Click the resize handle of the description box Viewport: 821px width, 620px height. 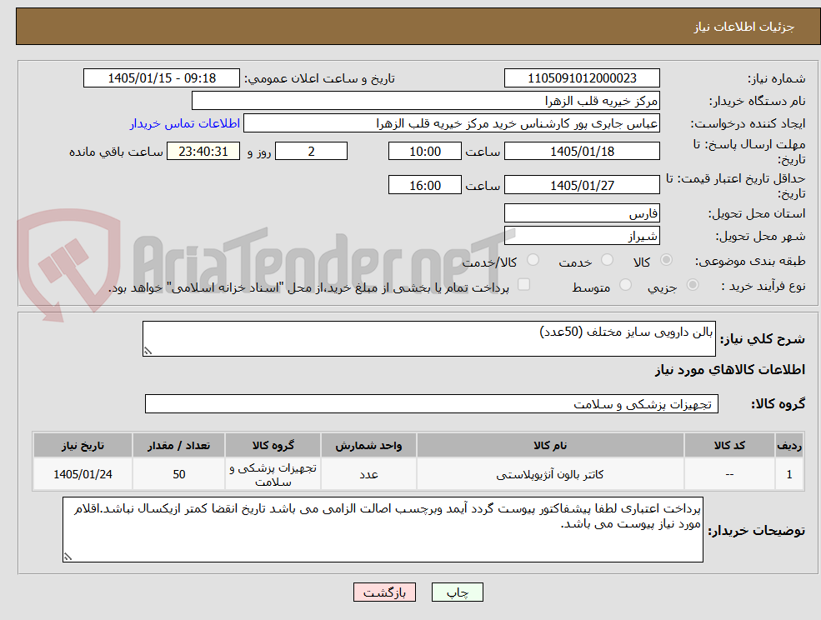(148, 351)
